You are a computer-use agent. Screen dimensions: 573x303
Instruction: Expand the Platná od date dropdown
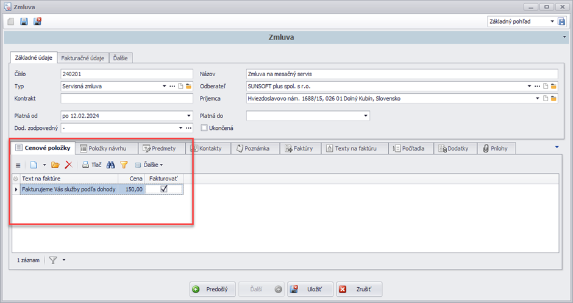coord(189,115)
